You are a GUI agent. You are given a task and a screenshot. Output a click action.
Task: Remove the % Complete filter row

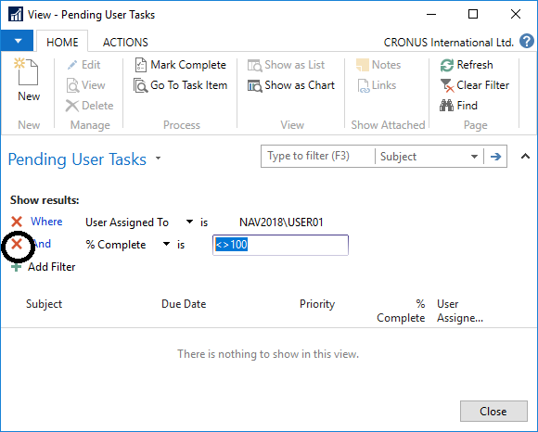pyautogui.click(x=17, y=244)
